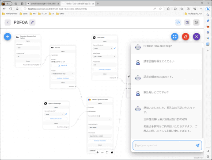Zoom in with the canvas plus control
Image resolution: width=212 pixels, height=160 pixels.
[x=98, y=152]
